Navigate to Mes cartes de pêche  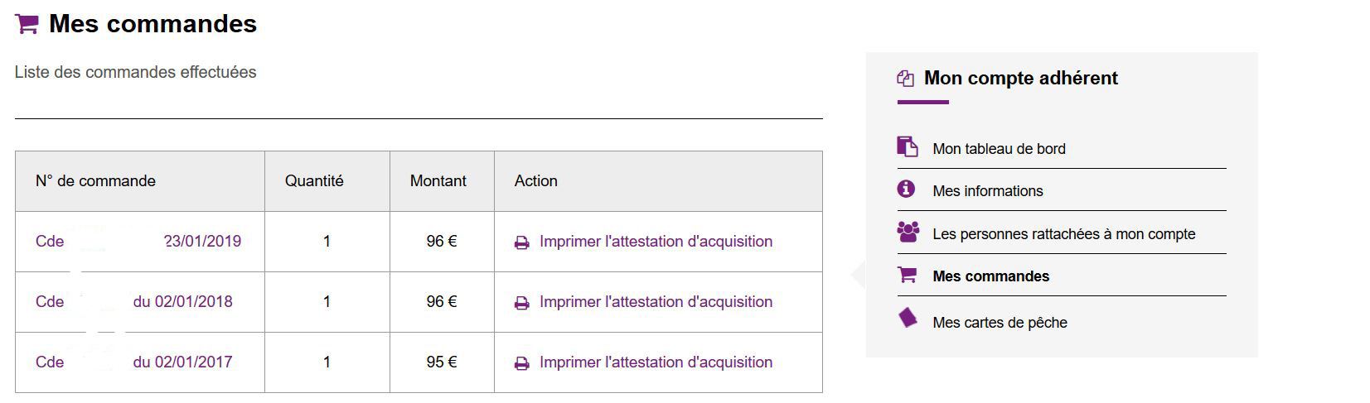pos(1000,323)
